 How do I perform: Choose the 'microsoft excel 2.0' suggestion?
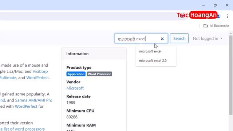click(x=153, y=61)
